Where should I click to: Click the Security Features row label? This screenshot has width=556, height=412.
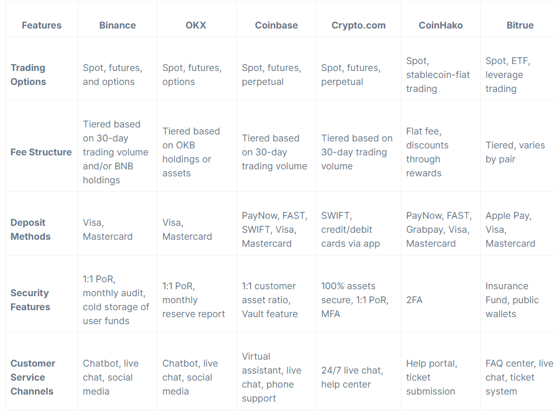click(x=30, y=300)
